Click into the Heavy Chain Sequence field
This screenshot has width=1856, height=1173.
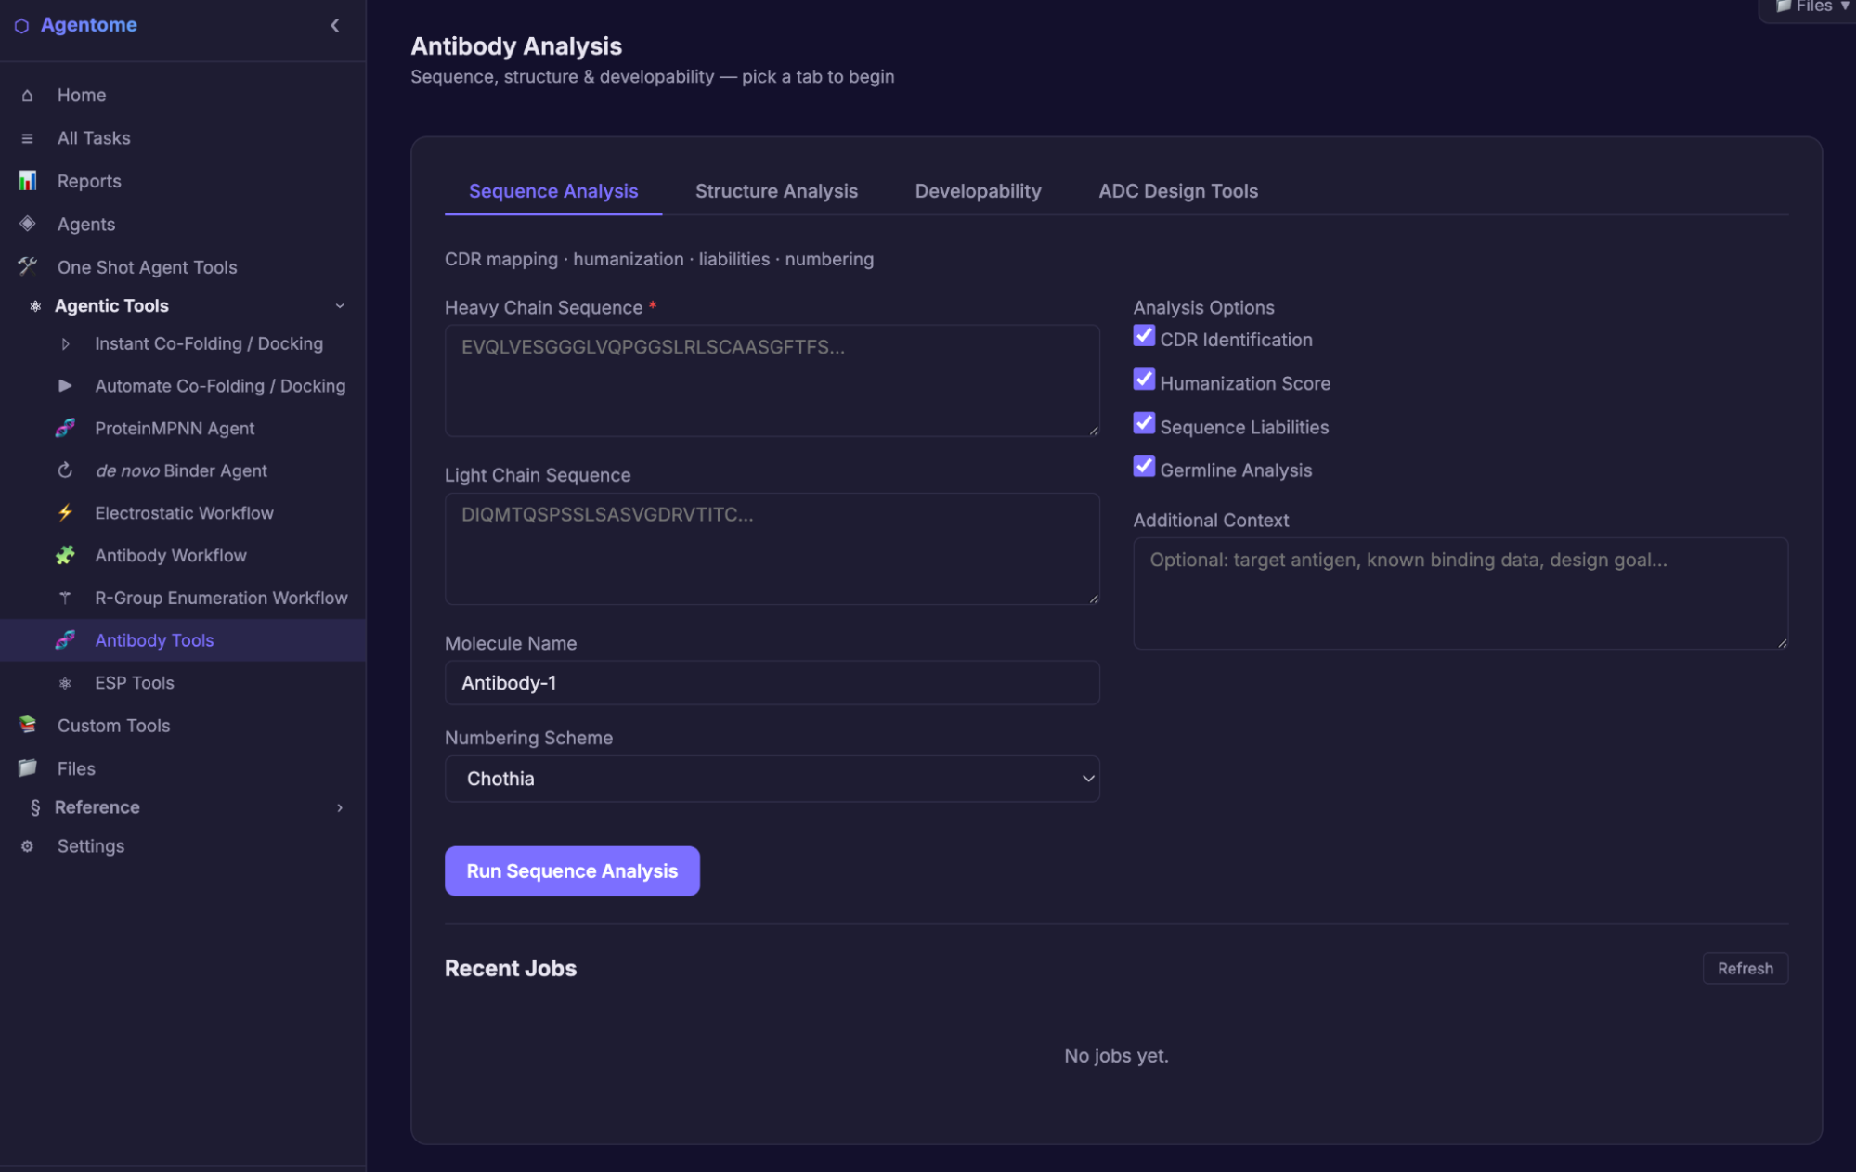pos(772,380)
